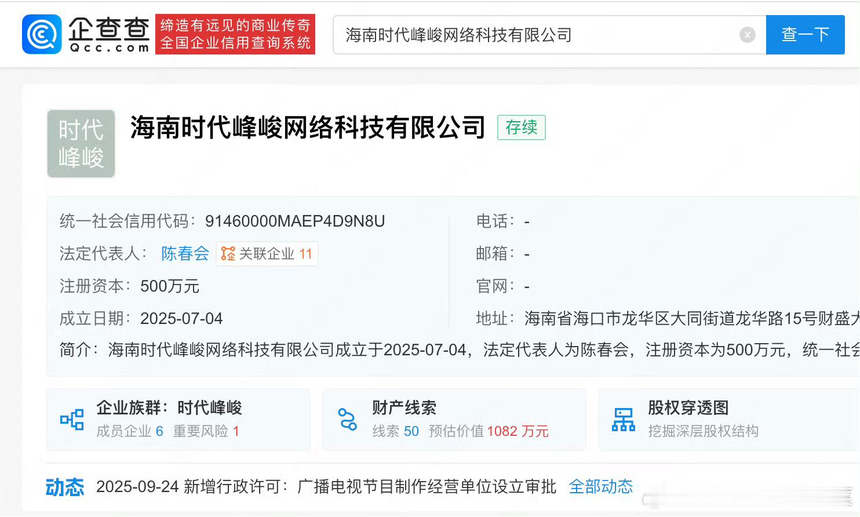Screen dimensions: 860x517
Task: Clear search box with the X icon
Action: [748, 35]
